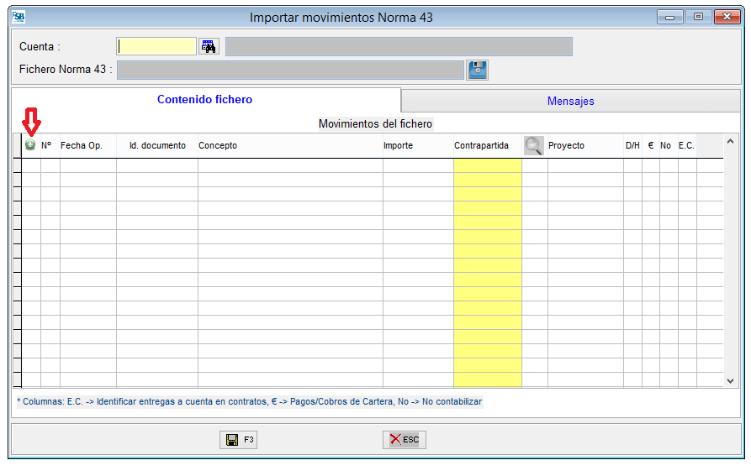Click the Fichero Norma 43 path field
Viewport: 751px width, 476px height.
290,71
